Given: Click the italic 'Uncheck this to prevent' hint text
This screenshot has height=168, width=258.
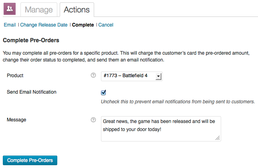Looking at the screenshot, I should [178, 102].
